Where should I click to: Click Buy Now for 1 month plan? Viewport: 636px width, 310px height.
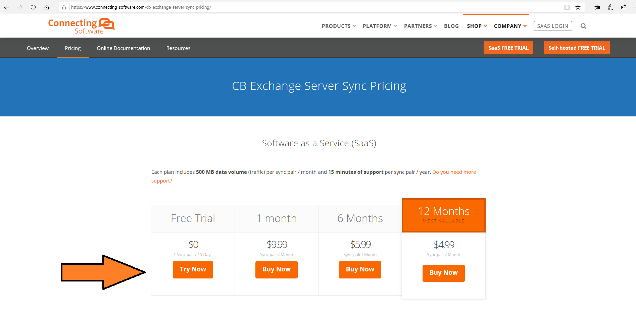pyautogui.click(x=276, y=269)
